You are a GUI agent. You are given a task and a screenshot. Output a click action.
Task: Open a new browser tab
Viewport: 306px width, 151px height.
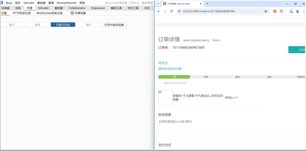(x=207, y=4)
